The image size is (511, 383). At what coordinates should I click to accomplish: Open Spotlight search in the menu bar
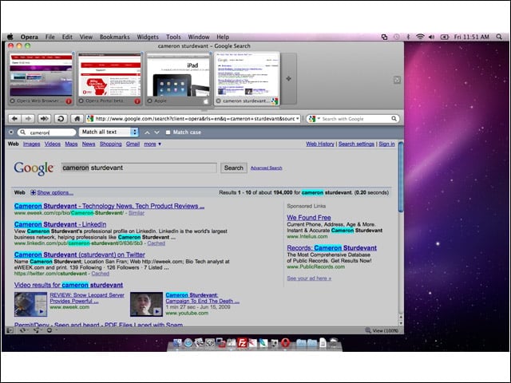(499, 37)
